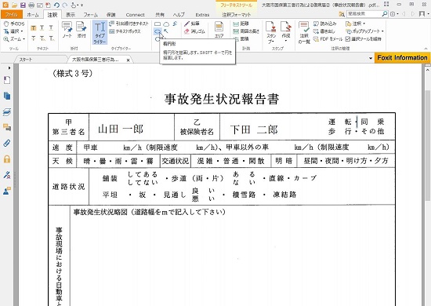Toggle the 選択ツールを維持 checkbox
This screenshot has width=431, height=306.
348,39
